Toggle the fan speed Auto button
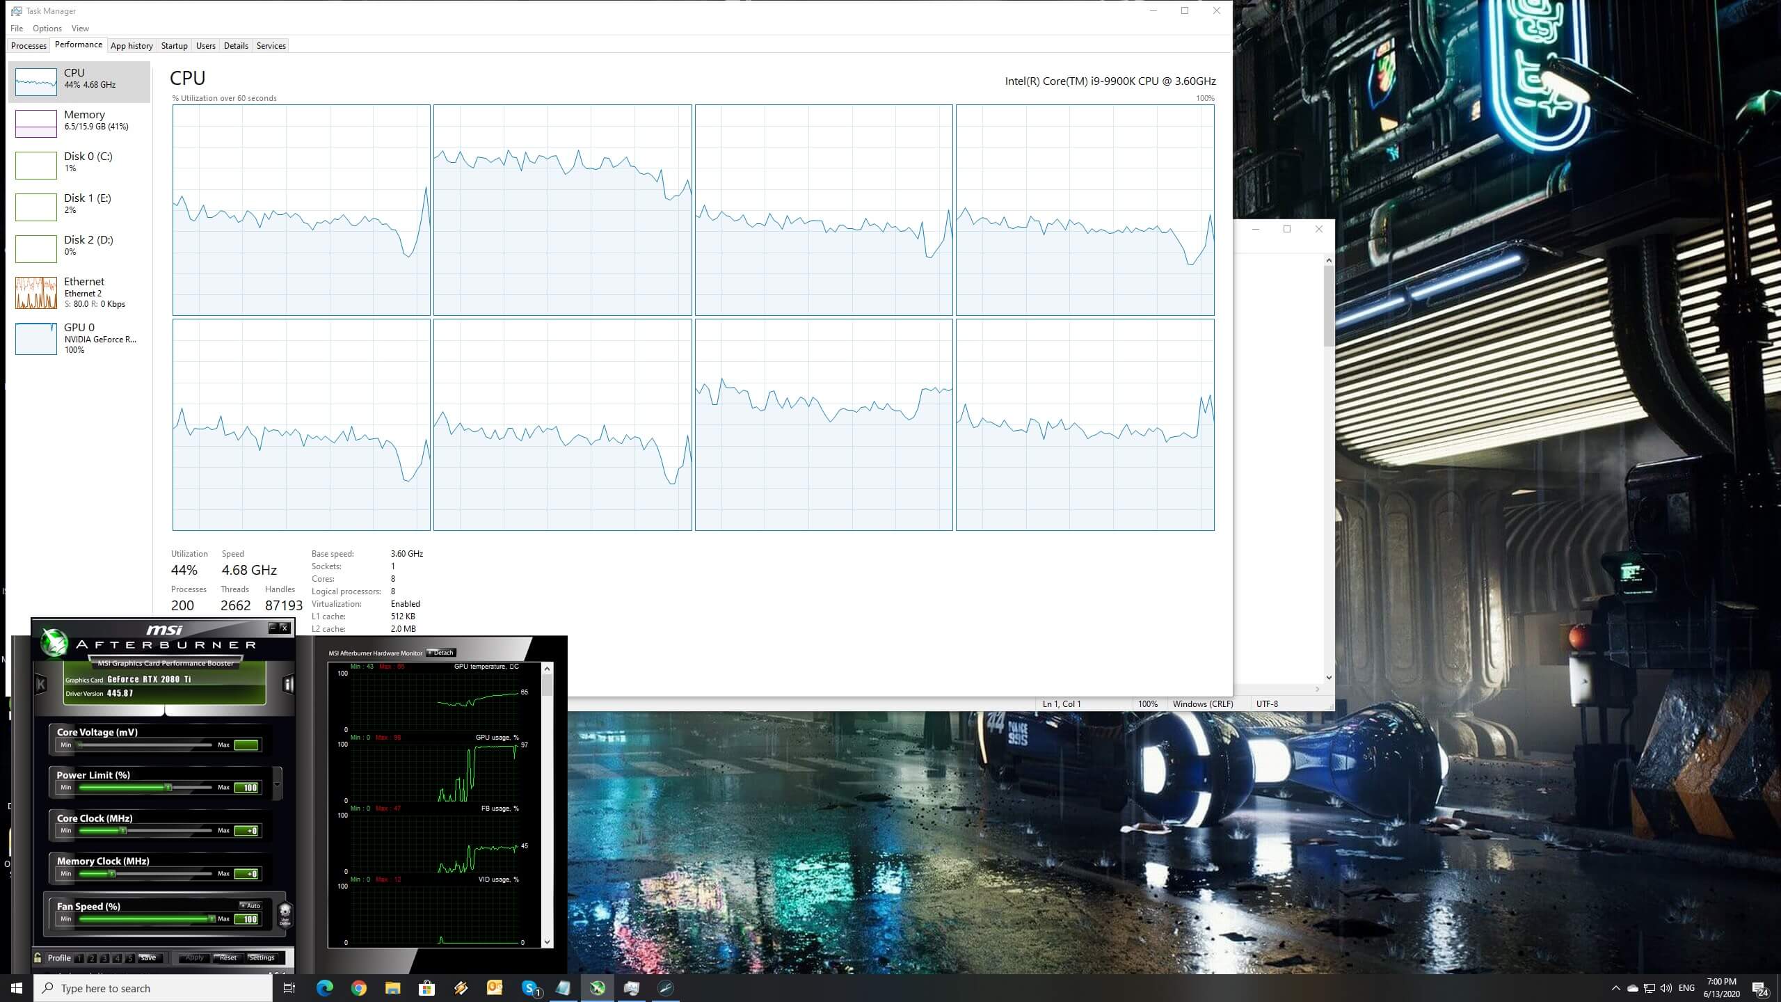 click(250, 905)
